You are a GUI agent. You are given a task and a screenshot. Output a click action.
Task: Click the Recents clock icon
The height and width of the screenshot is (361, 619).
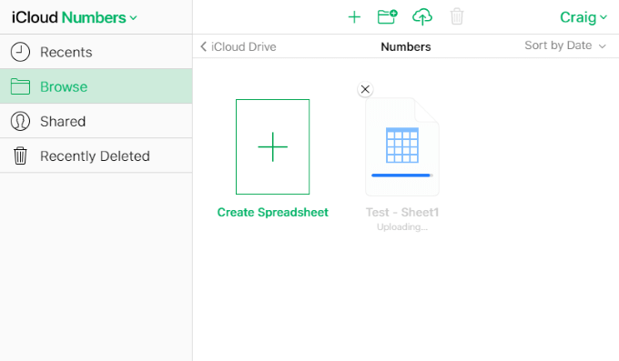pos(20,52)
